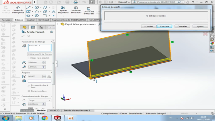215x121 pixels.
Task: Collapse the Parâmetros do flange section
Action: [51, 42]
